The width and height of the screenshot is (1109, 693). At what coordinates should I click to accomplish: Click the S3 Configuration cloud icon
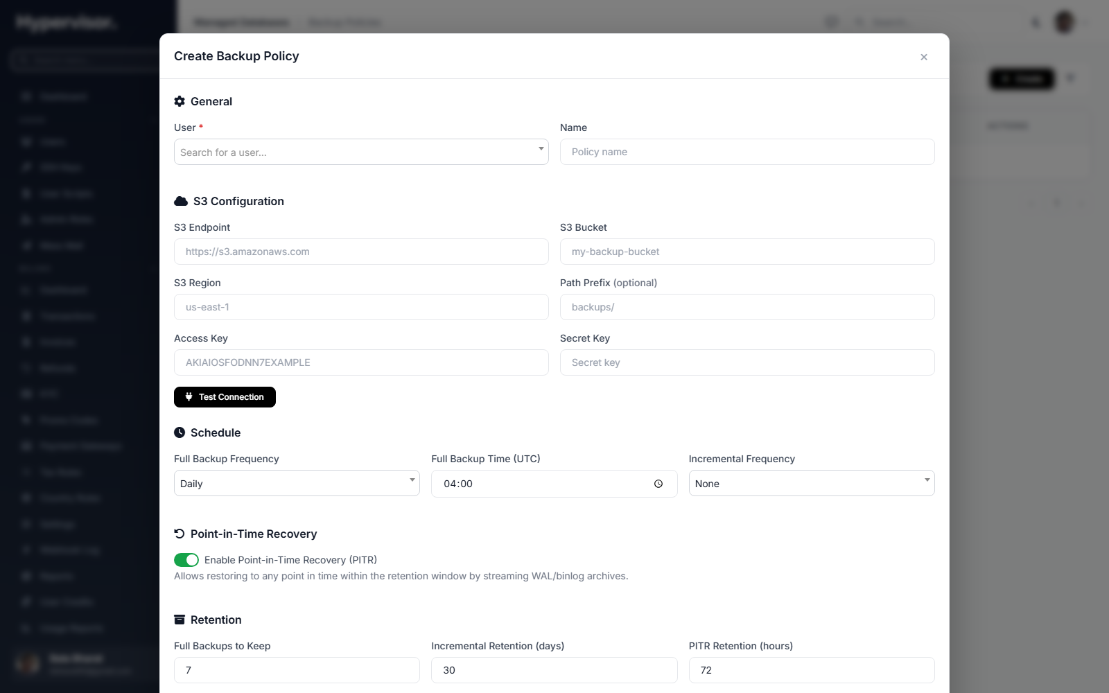pos(181,201)
